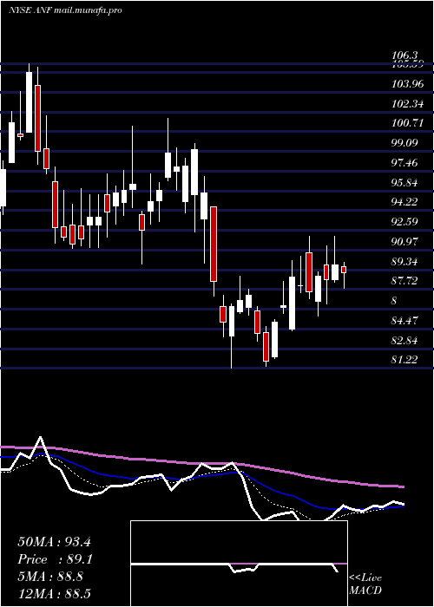Click the last red candlestick on the right
Image resolution: width=434 pixels, height=607 pixels.
[344, 270]
